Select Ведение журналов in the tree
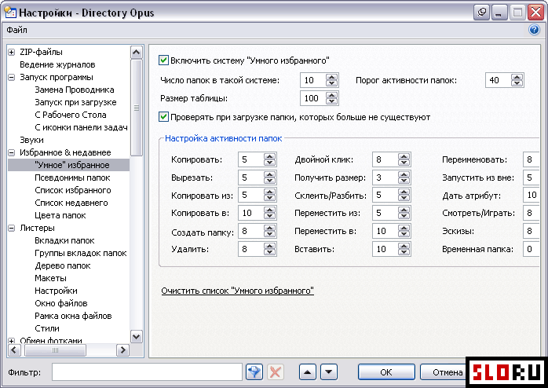This screenshot has height=388, width=548. click(57, 64)
